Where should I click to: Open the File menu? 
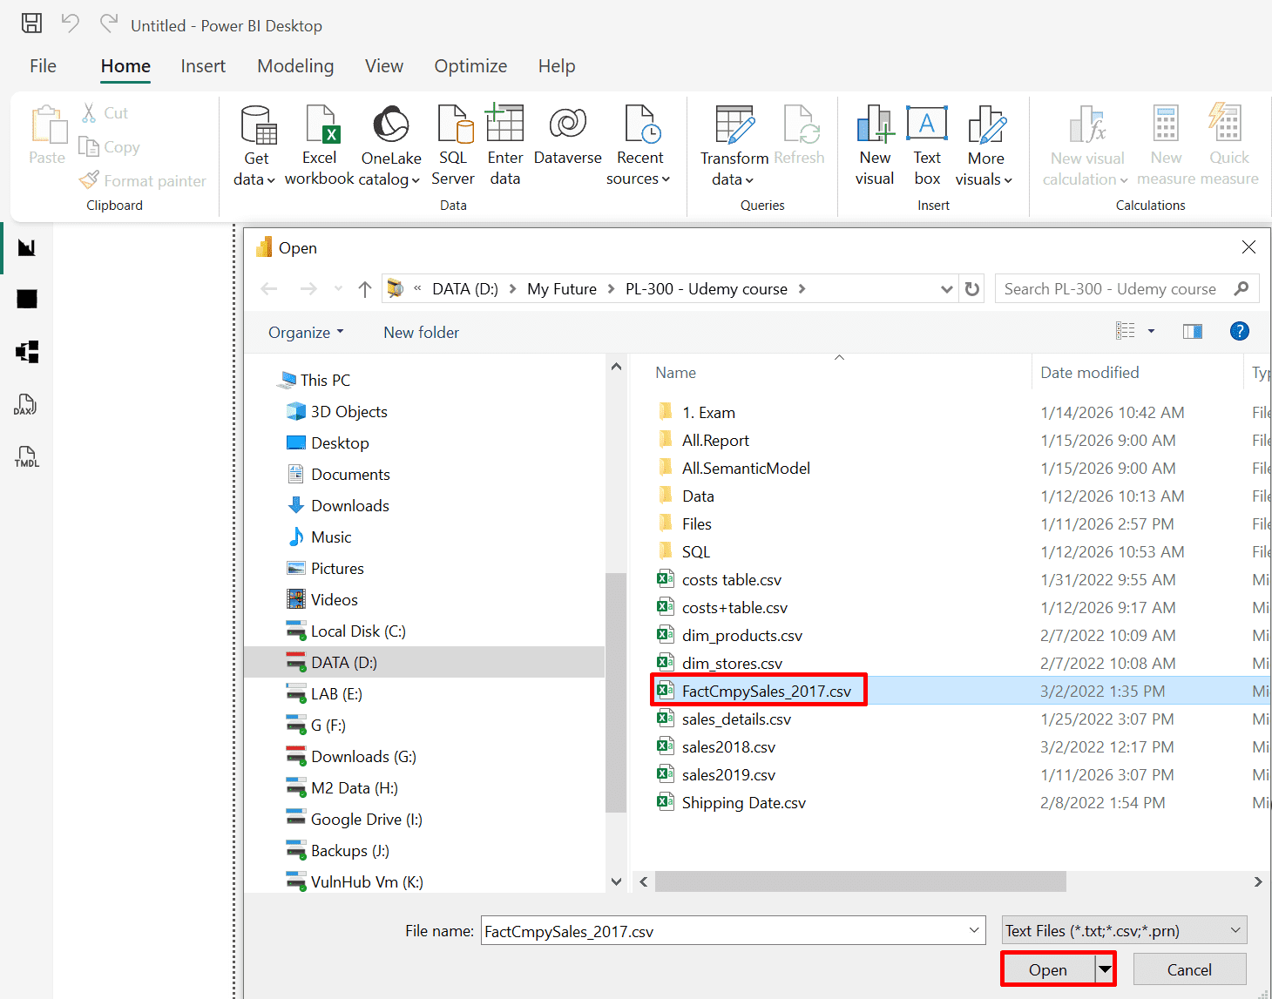tap(43, 66)
